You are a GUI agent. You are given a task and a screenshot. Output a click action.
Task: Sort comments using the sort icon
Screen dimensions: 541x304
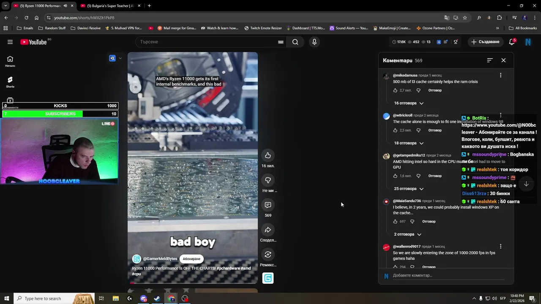490,60
